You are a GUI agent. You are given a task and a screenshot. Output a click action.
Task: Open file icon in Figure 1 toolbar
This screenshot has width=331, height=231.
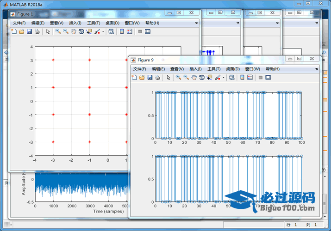[22, 31]
